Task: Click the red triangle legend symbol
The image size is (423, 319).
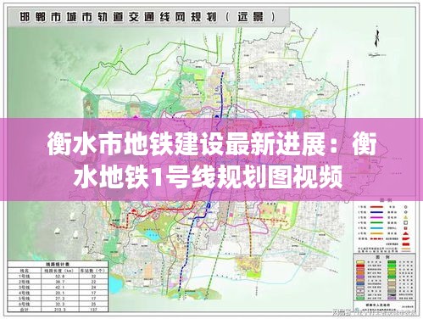Action: point(406,233)
